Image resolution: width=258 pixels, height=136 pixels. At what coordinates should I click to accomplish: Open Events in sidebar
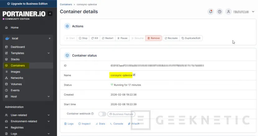tap(15, 90)
